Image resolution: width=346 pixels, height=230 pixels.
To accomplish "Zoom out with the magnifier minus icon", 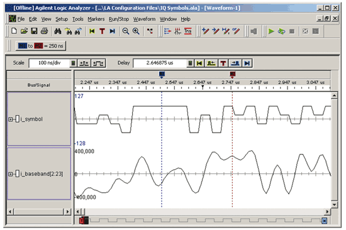I will click(x=126, y=31).
